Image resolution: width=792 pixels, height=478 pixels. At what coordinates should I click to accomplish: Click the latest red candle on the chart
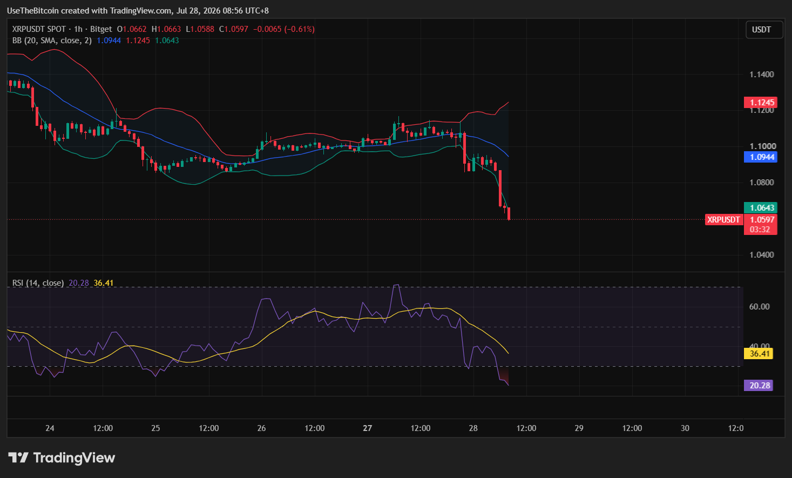(509, 213)
